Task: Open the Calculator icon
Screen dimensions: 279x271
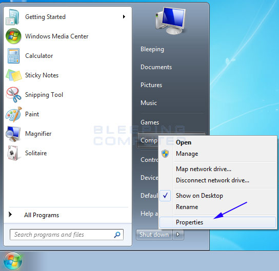Action: (x=13, y=56)
